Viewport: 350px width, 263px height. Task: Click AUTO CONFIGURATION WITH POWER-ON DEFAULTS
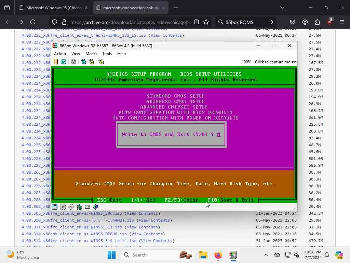175,118
